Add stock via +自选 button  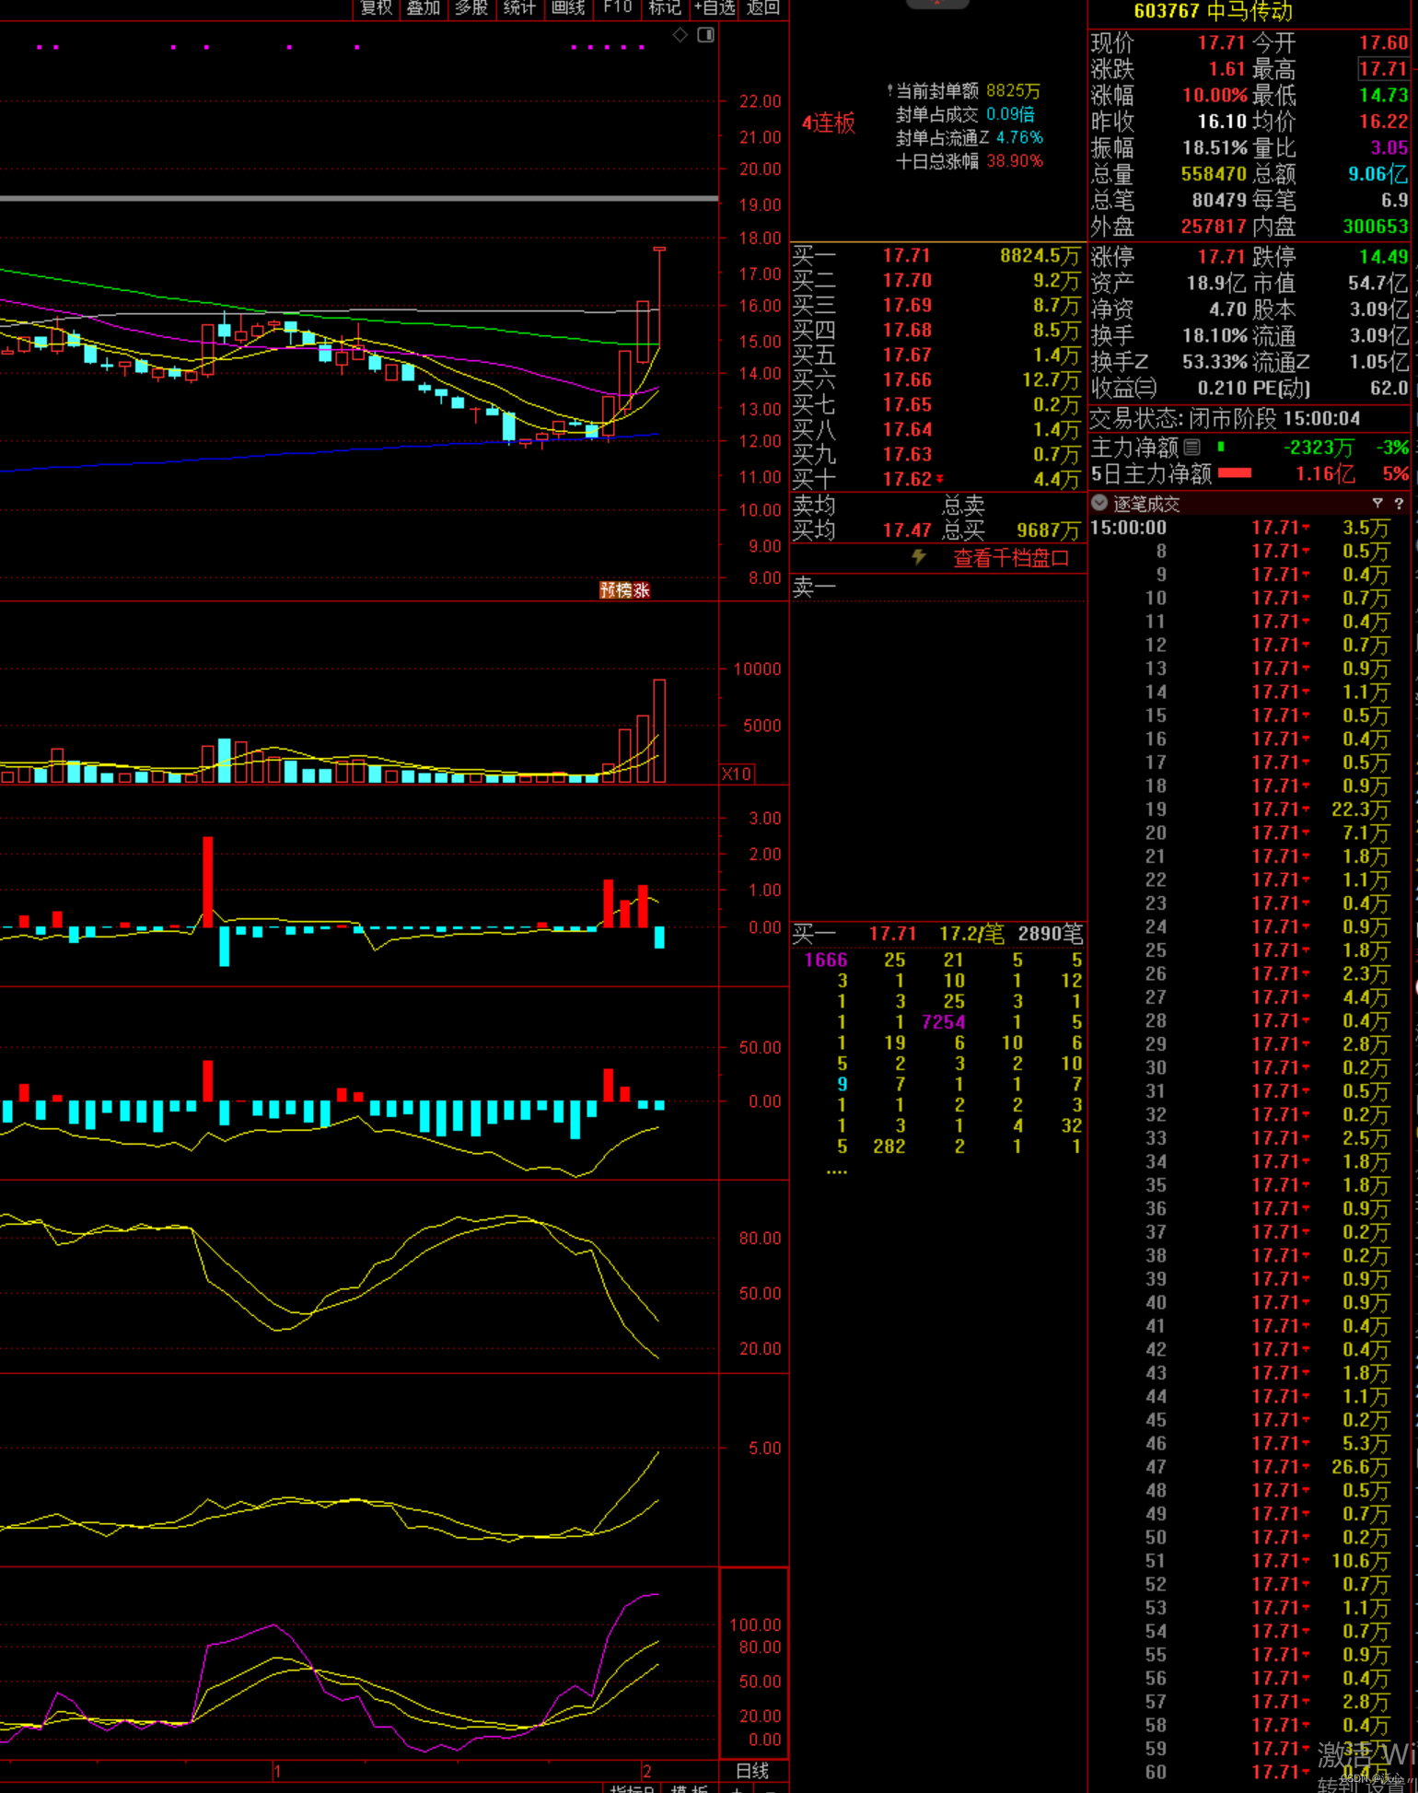click(x=715, y=8)
